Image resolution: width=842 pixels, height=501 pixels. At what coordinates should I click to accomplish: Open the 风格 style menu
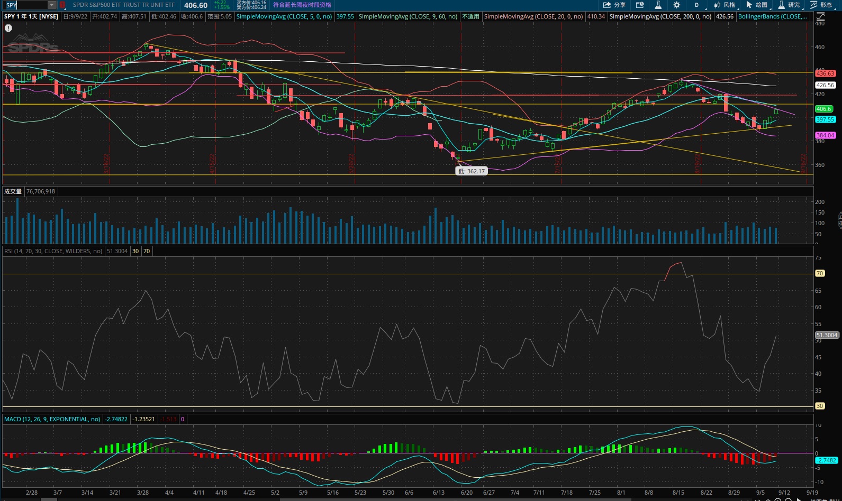tap(725, 5)
